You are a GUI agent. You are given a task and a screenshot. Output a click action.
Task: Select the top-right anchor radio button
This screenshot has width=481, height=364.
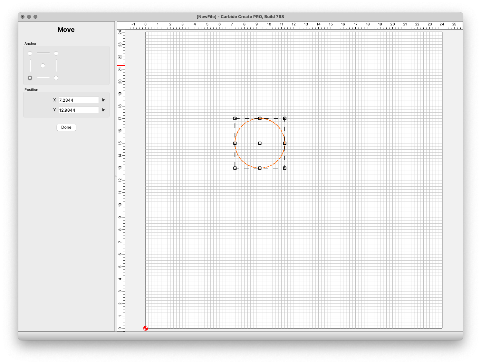(x=56, y=53)
